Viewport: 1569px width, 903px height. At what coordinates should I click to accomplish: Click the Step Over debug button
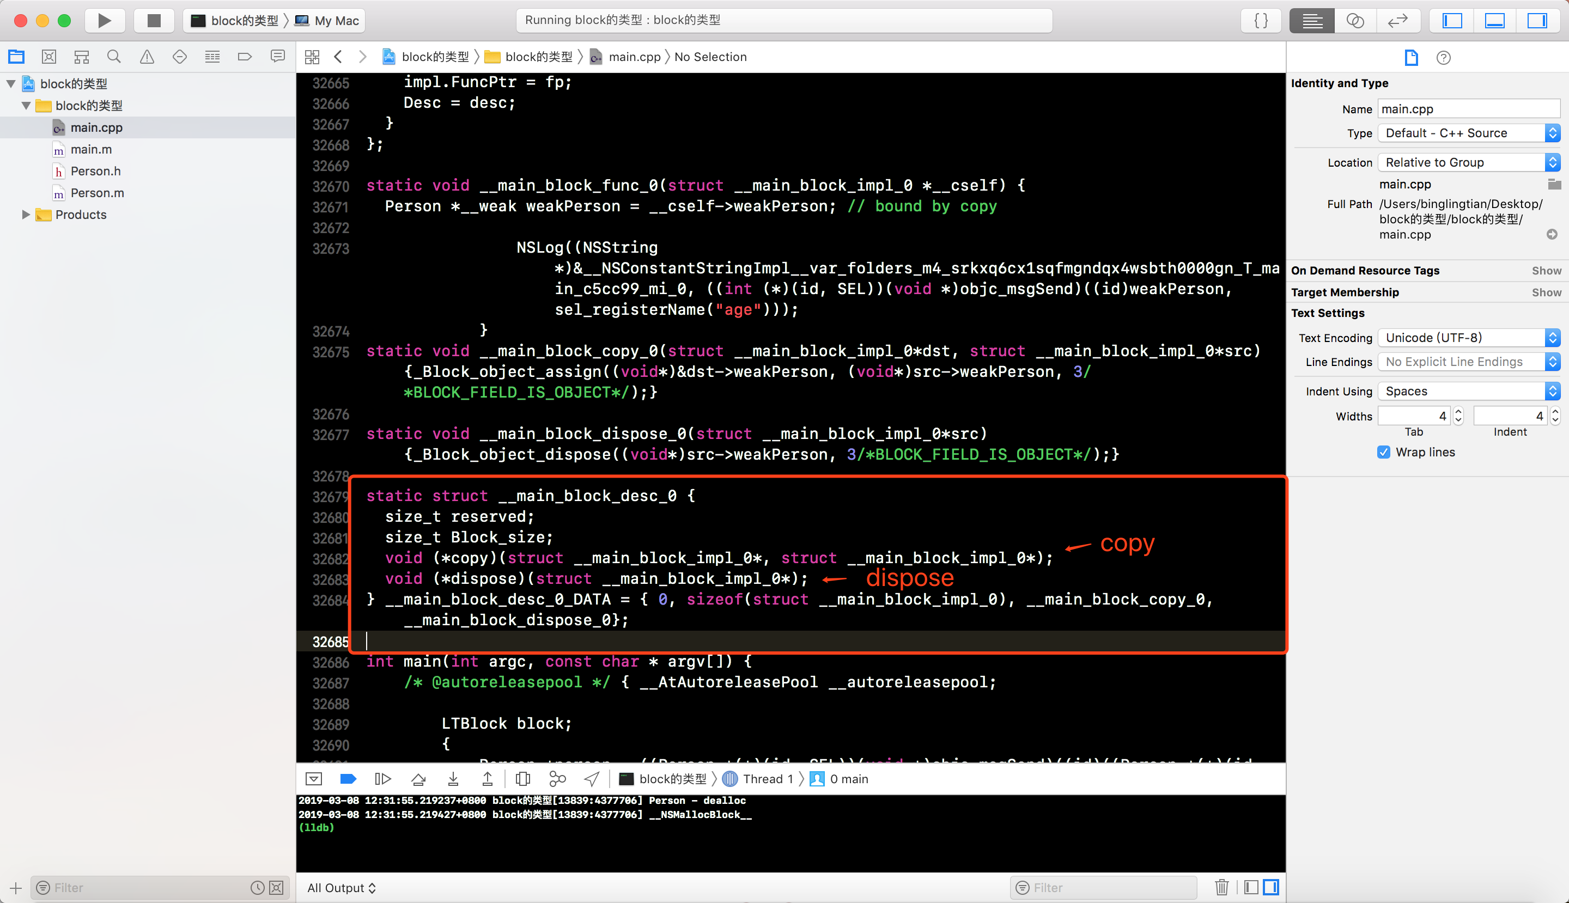418,779
